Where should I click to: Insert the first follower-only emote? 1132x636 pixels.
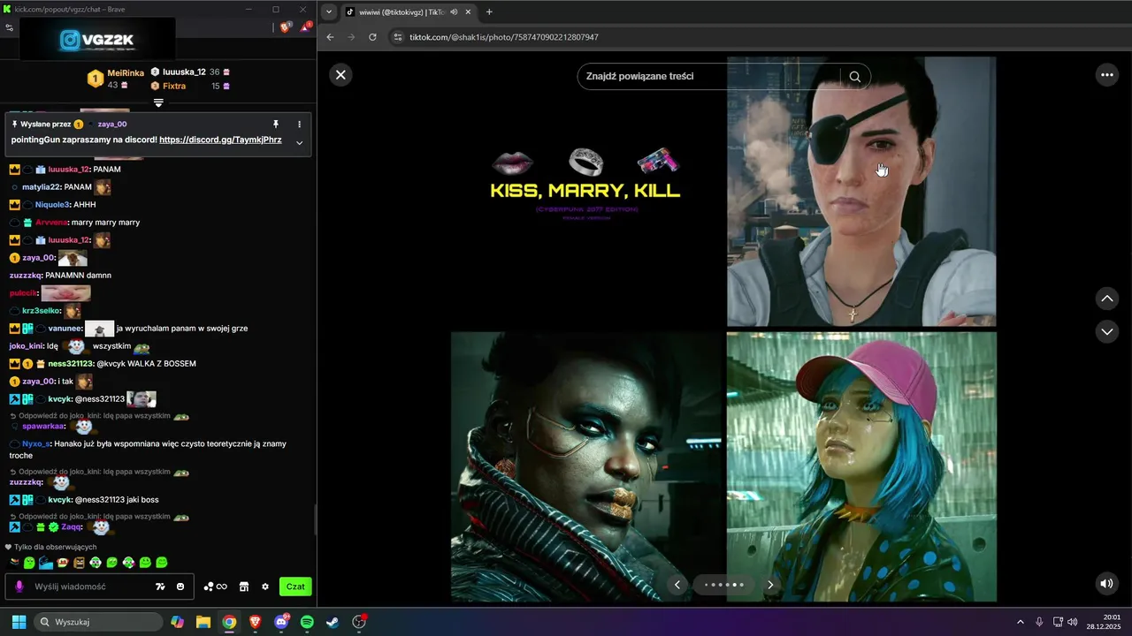coord(13,563)
